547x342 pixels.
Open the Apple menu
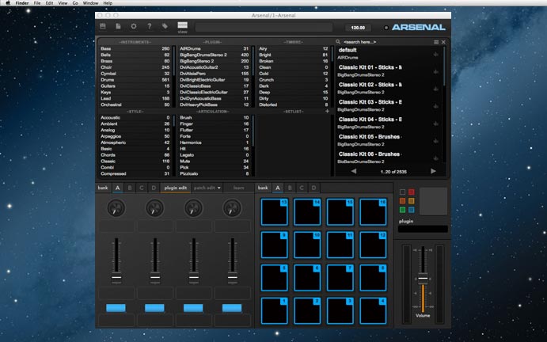tap(8, 3)
